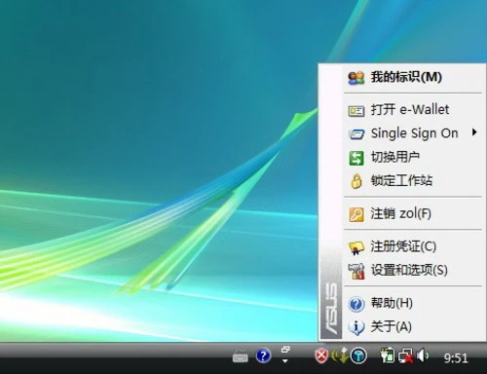This screenshot has width=487, height=374.
Task: Click the keyboard icon in the taskbar
Action: click(241, 357)
